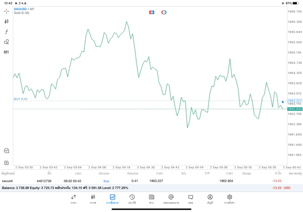Open the chat (แชท) tab
This screenshot has width=303, height=212.
click(190, 199)
